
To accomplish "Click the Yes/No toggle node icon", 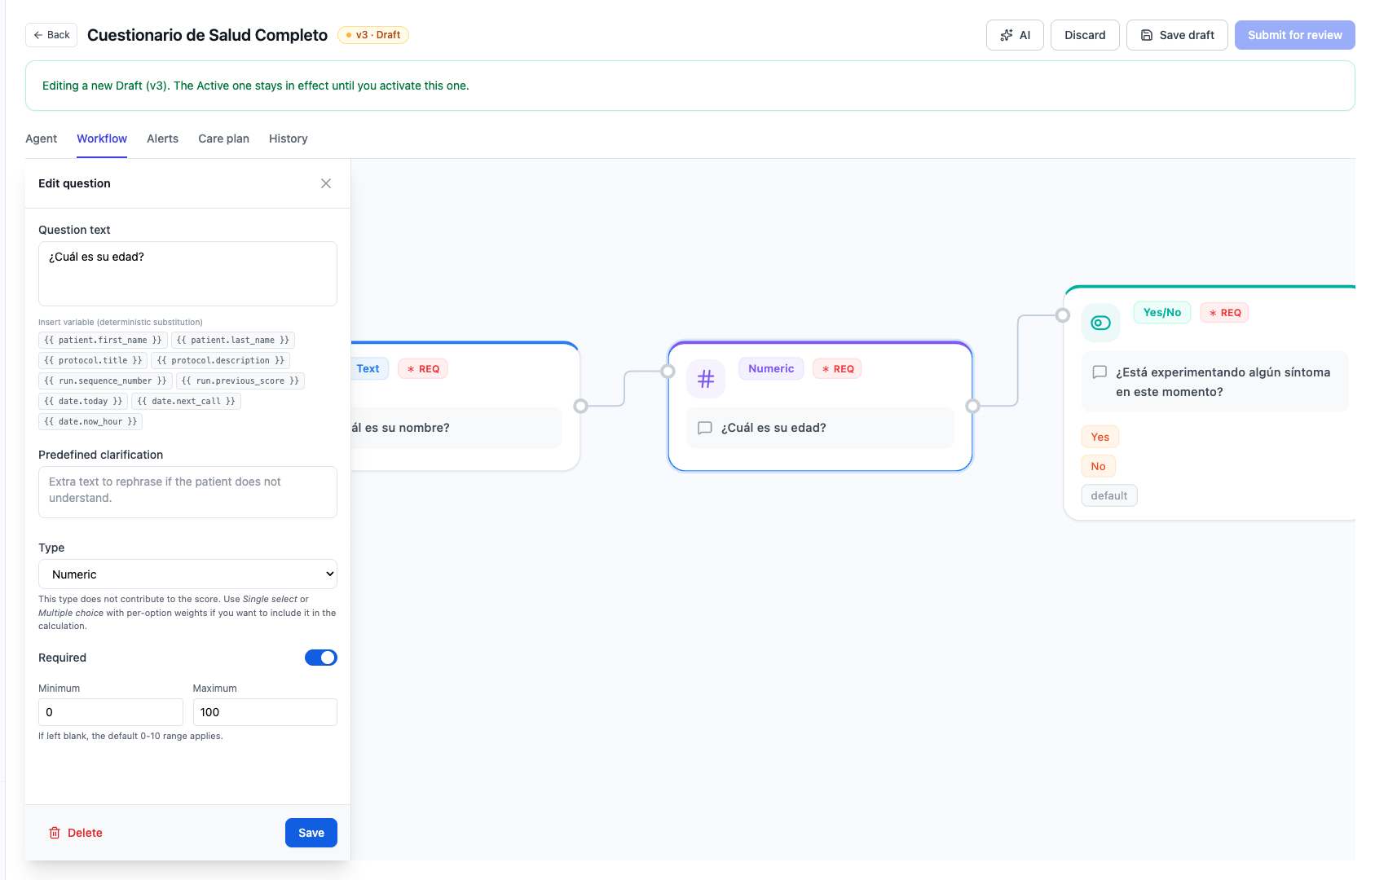I will (1100, 323).
